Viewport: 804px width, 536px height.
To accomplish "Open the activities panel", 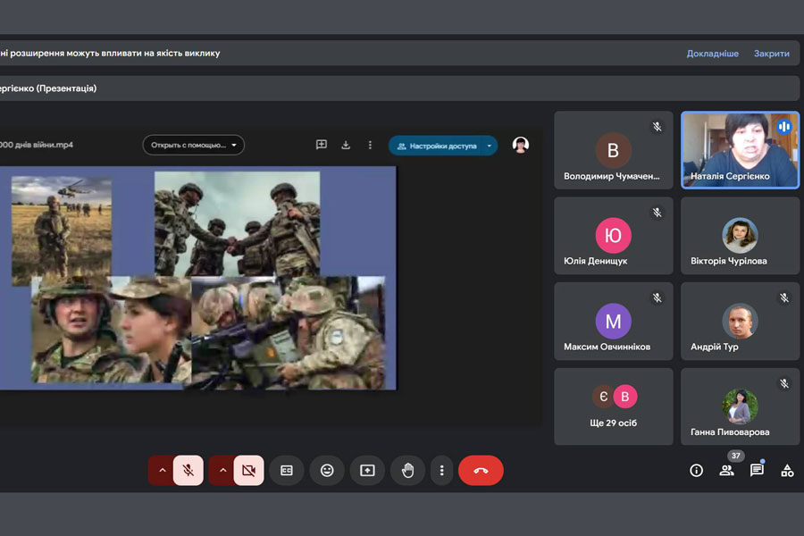I will [787, 470].
